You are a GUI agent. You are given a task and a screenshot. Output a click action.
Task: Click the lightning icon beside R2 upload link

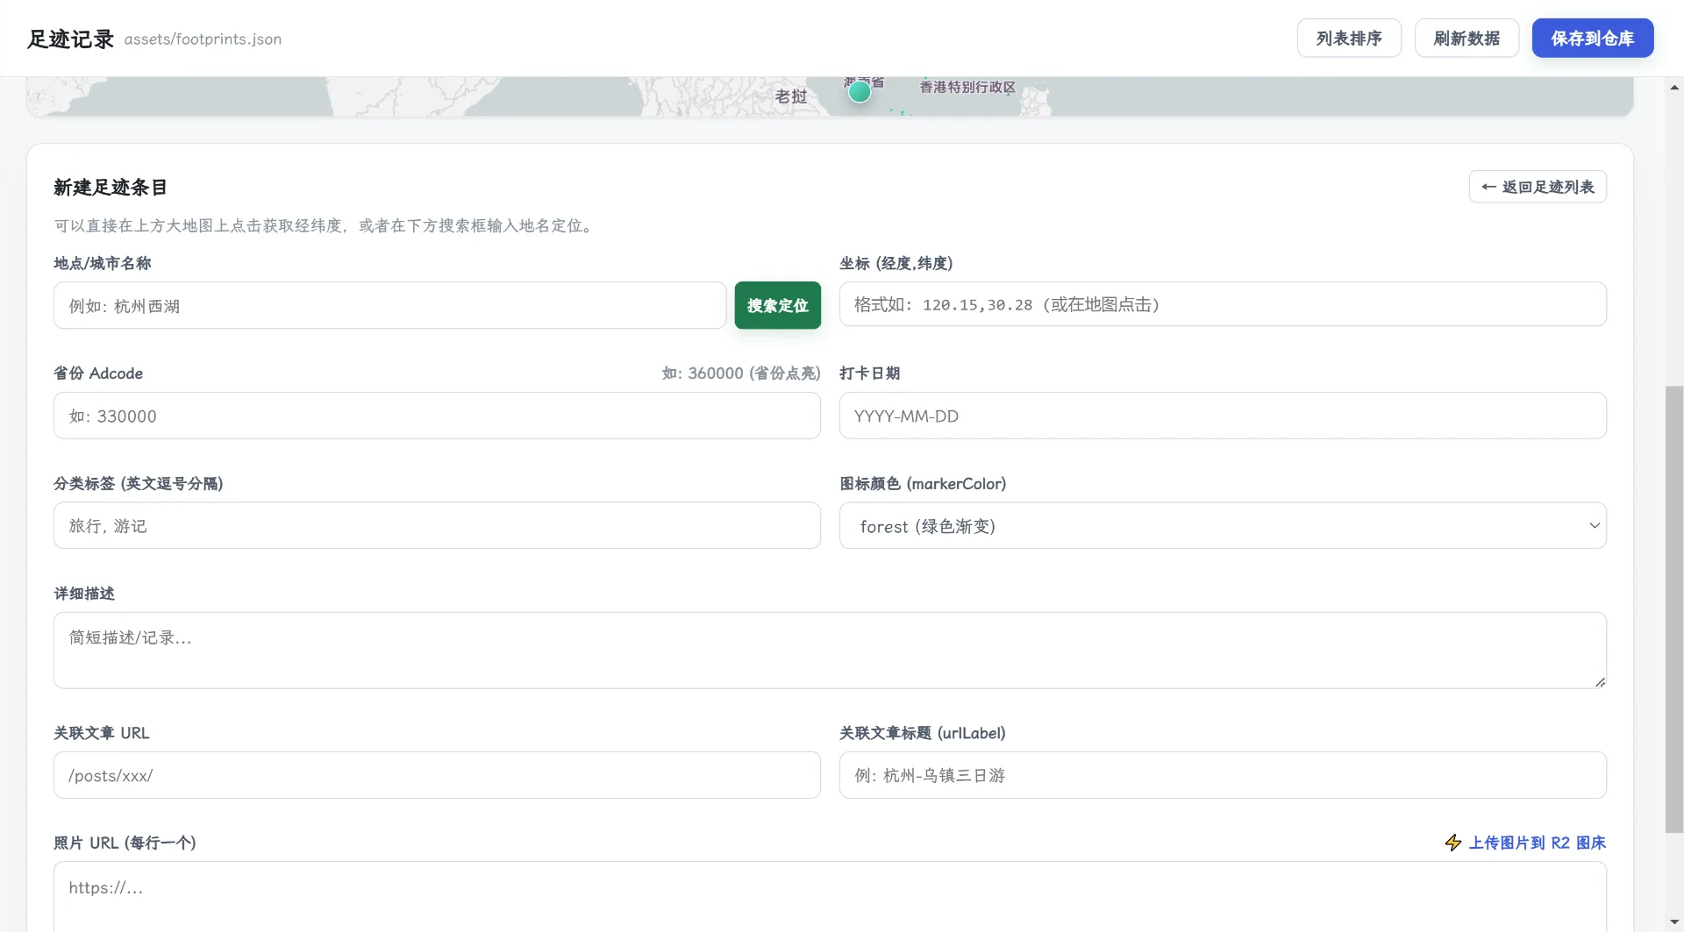pos(1453,843)
